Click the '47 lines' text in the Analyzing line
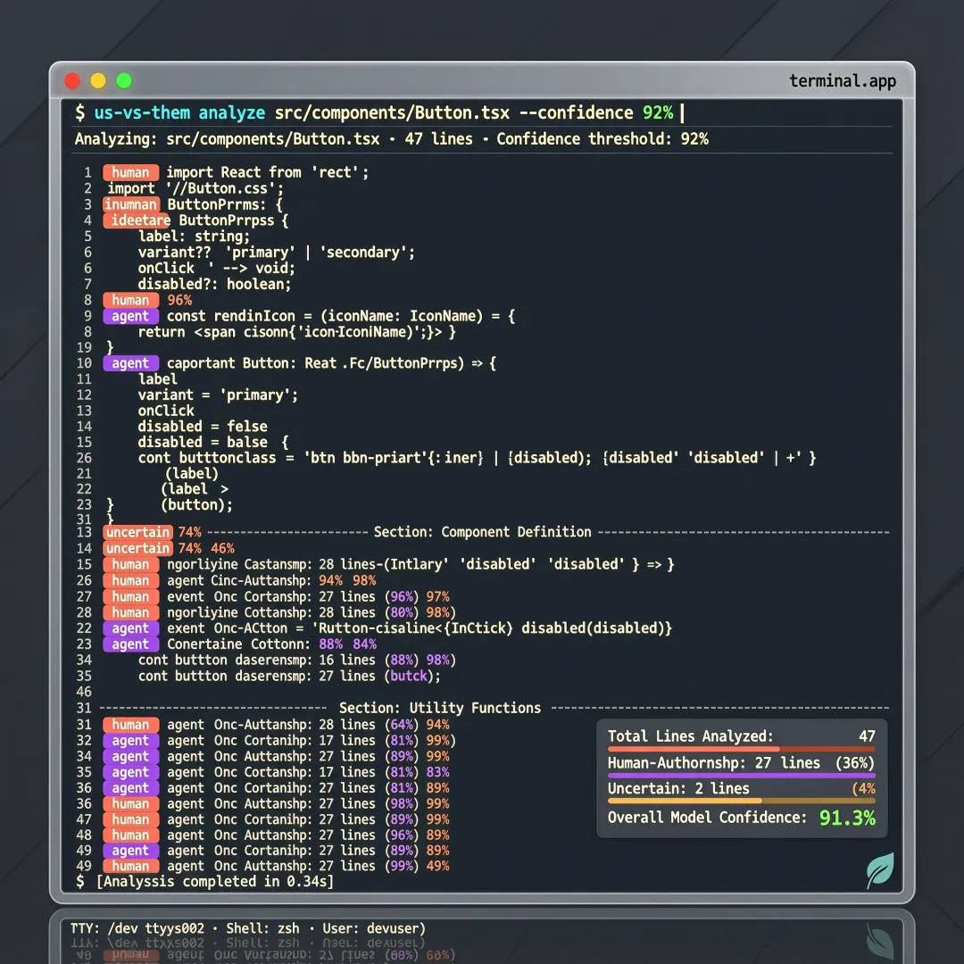This screenshot has height=964, width=964. pyautogui.click(x=438, y=139)
